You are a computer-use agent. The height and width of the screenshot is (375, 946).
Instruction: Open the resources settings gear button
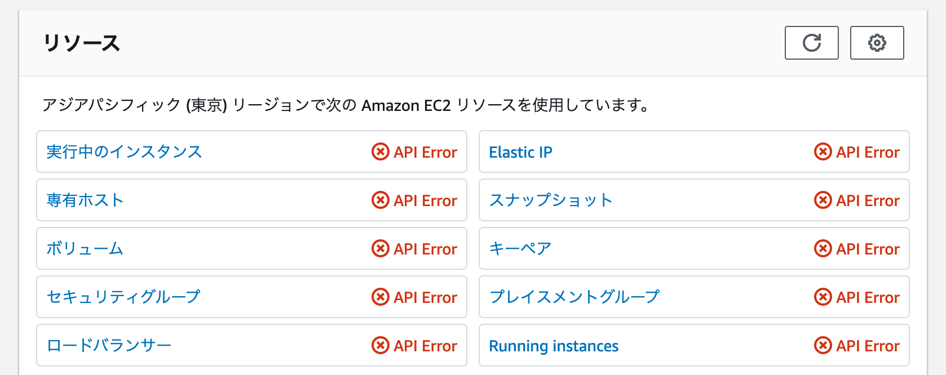pyautogui.click(x=877, y=43)
